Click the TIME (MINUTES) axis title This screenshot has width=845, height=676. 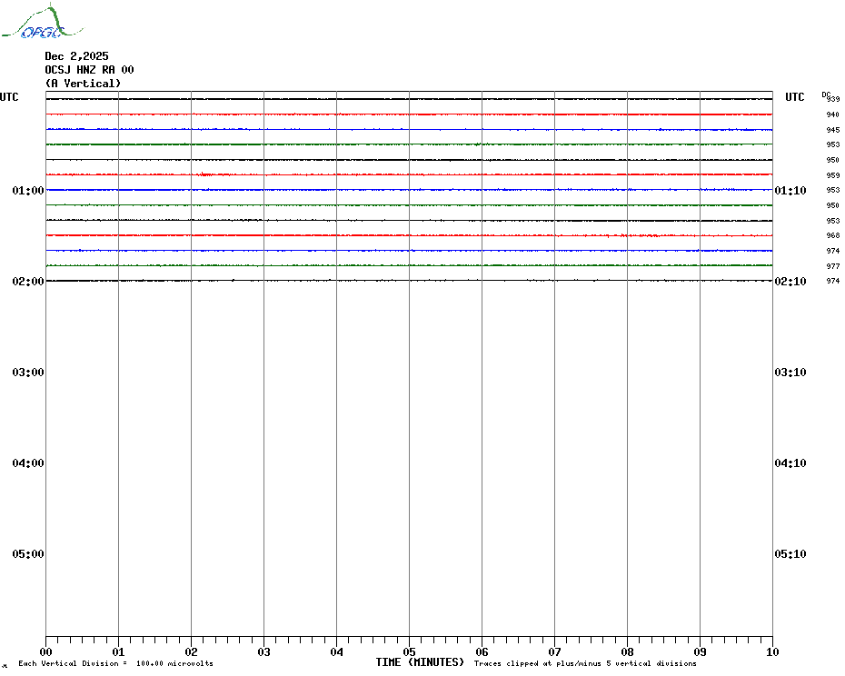tap(420, 662)
